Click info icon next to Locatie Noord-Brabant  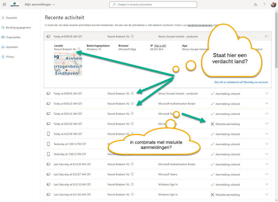coord(79,49)
